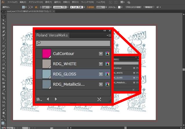Screen dimensions: 185x129
Task: Open the ヘルプ(H) menu
Action: coord(100,2)
